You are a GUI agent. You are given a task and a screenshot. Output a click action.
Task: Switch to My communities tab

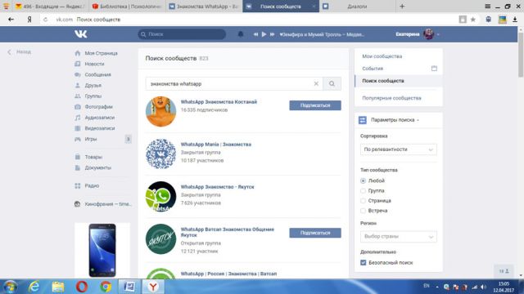click(x=382, y=56)
